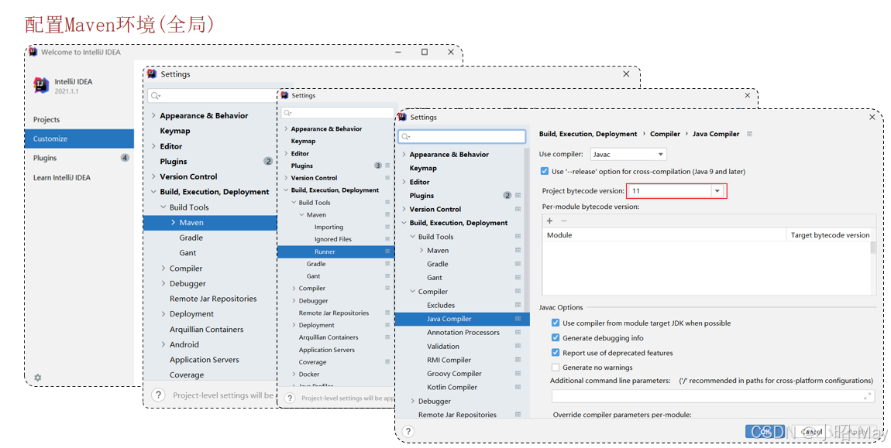Viewport: 891px width, 448px height.
Task: Click the Plugins badge showing 4 in the Welcome window
Action: pos(125,157)
